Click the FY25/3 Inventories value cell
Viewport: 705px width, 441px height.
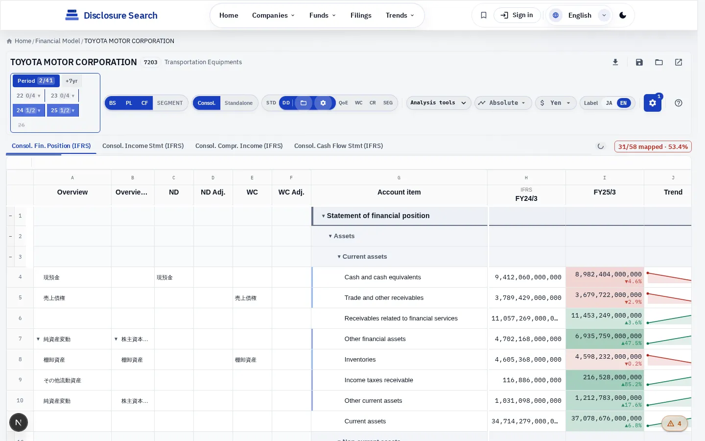(x=605, y=360)
